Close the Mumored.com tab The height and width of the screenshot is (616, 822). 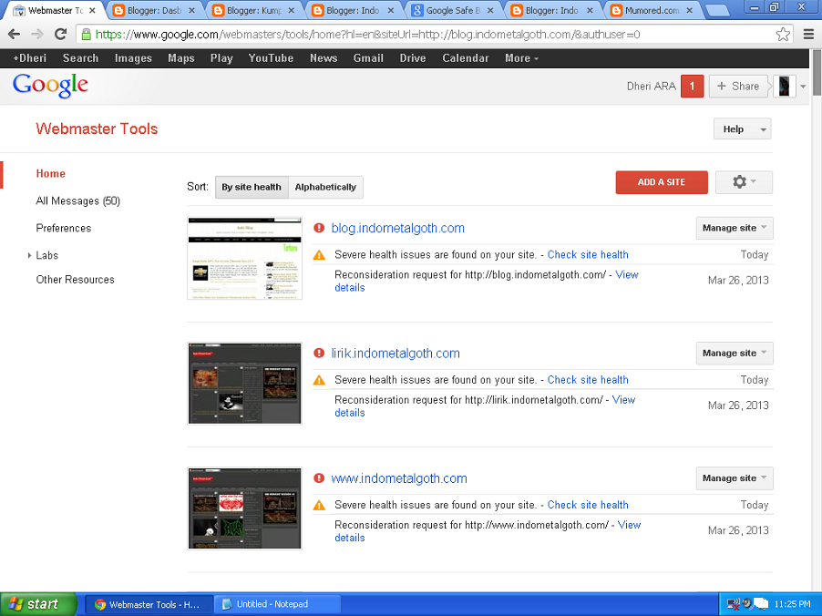[x=689, y=10]
